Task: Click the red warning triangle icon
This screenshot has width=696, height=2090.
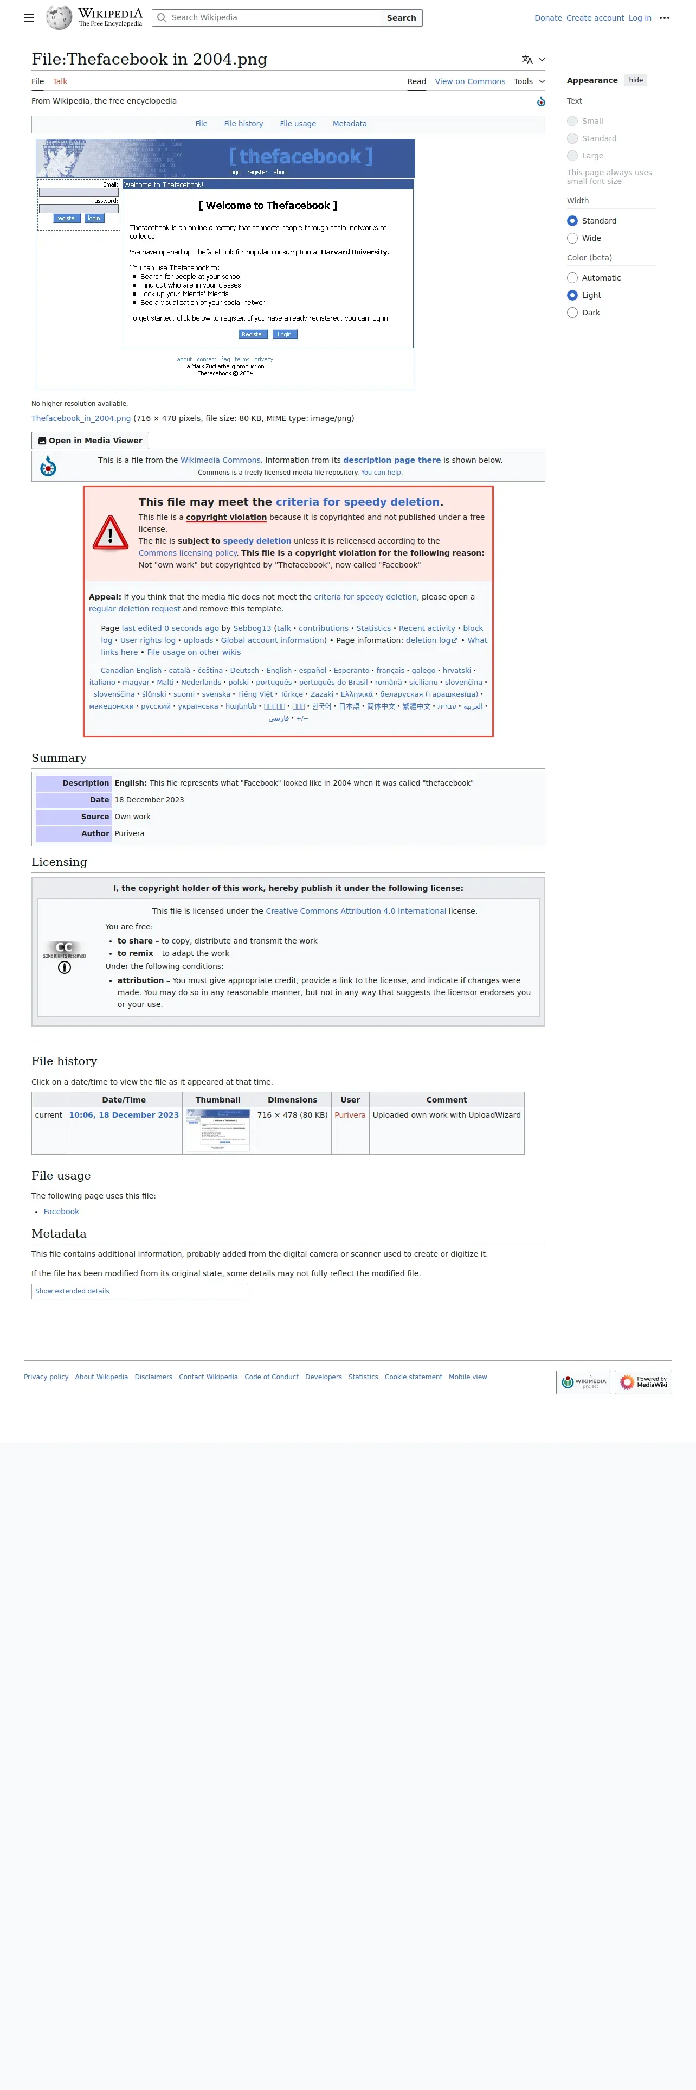Action: (x=110, y=533)
